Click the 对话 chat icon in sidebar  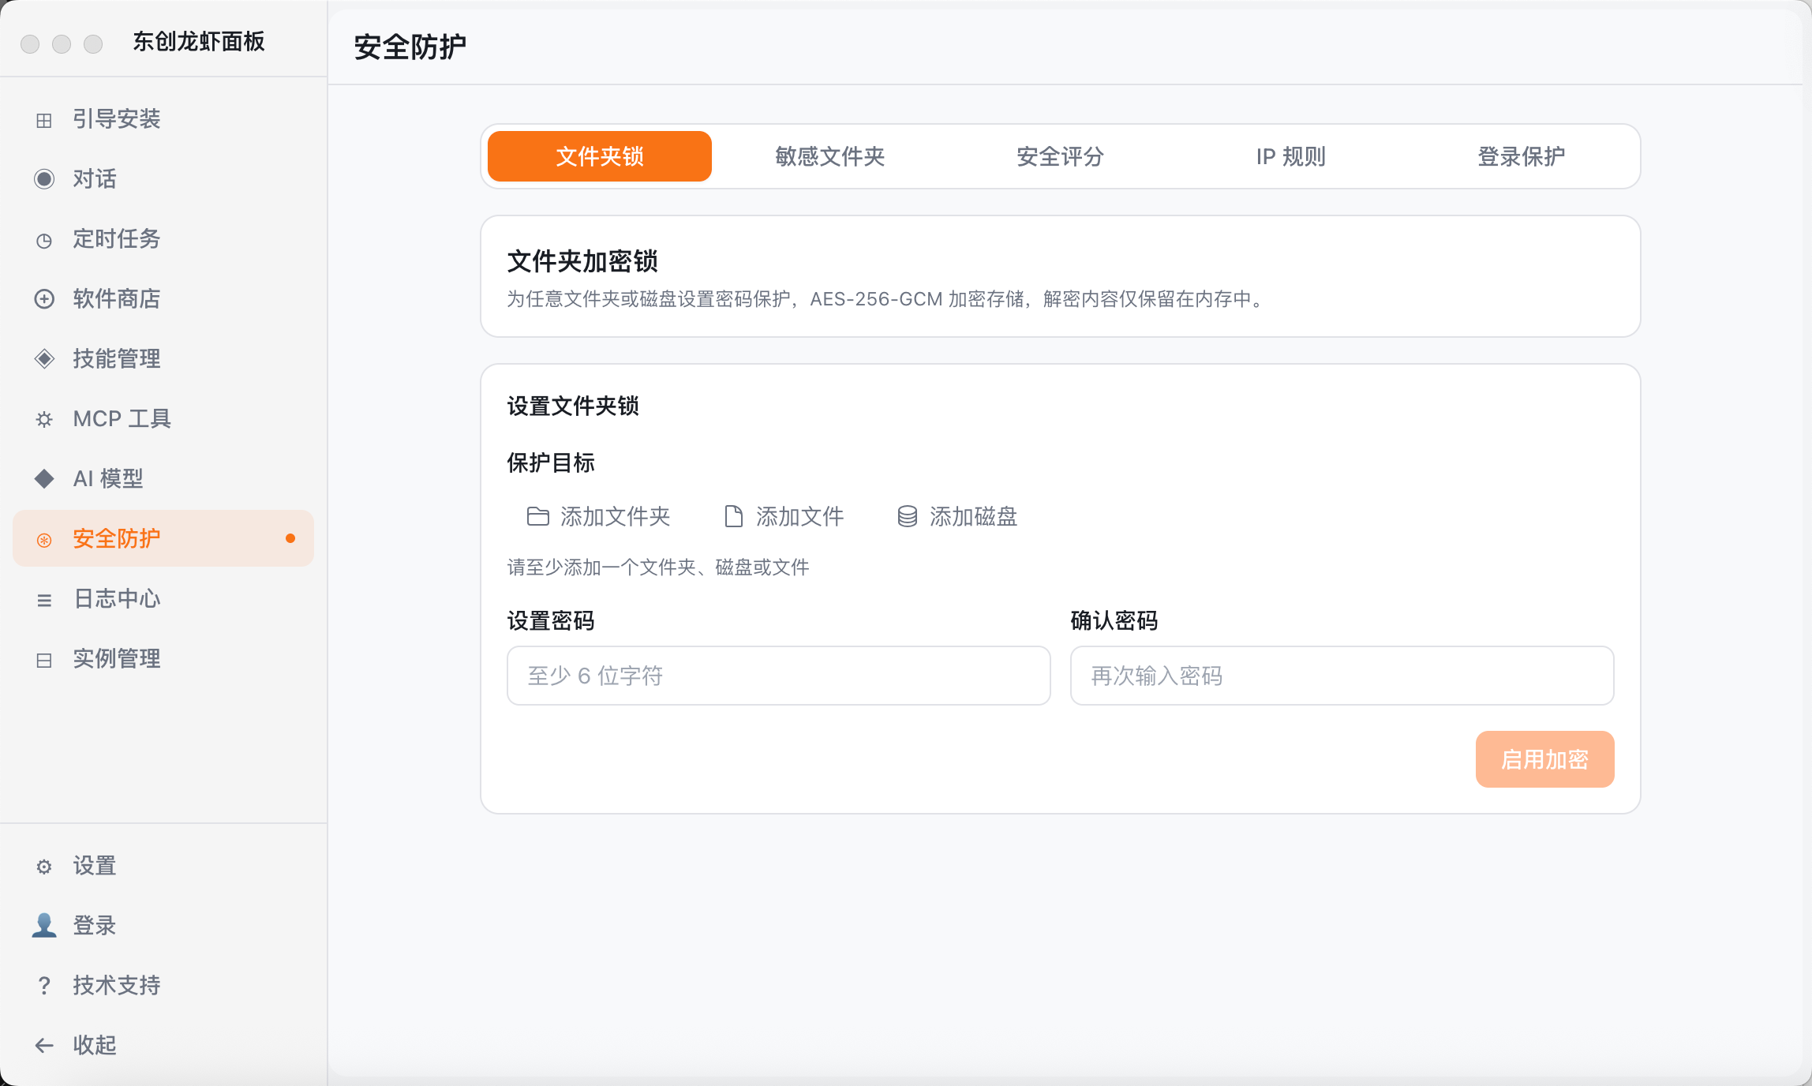(x=44, y=179)
